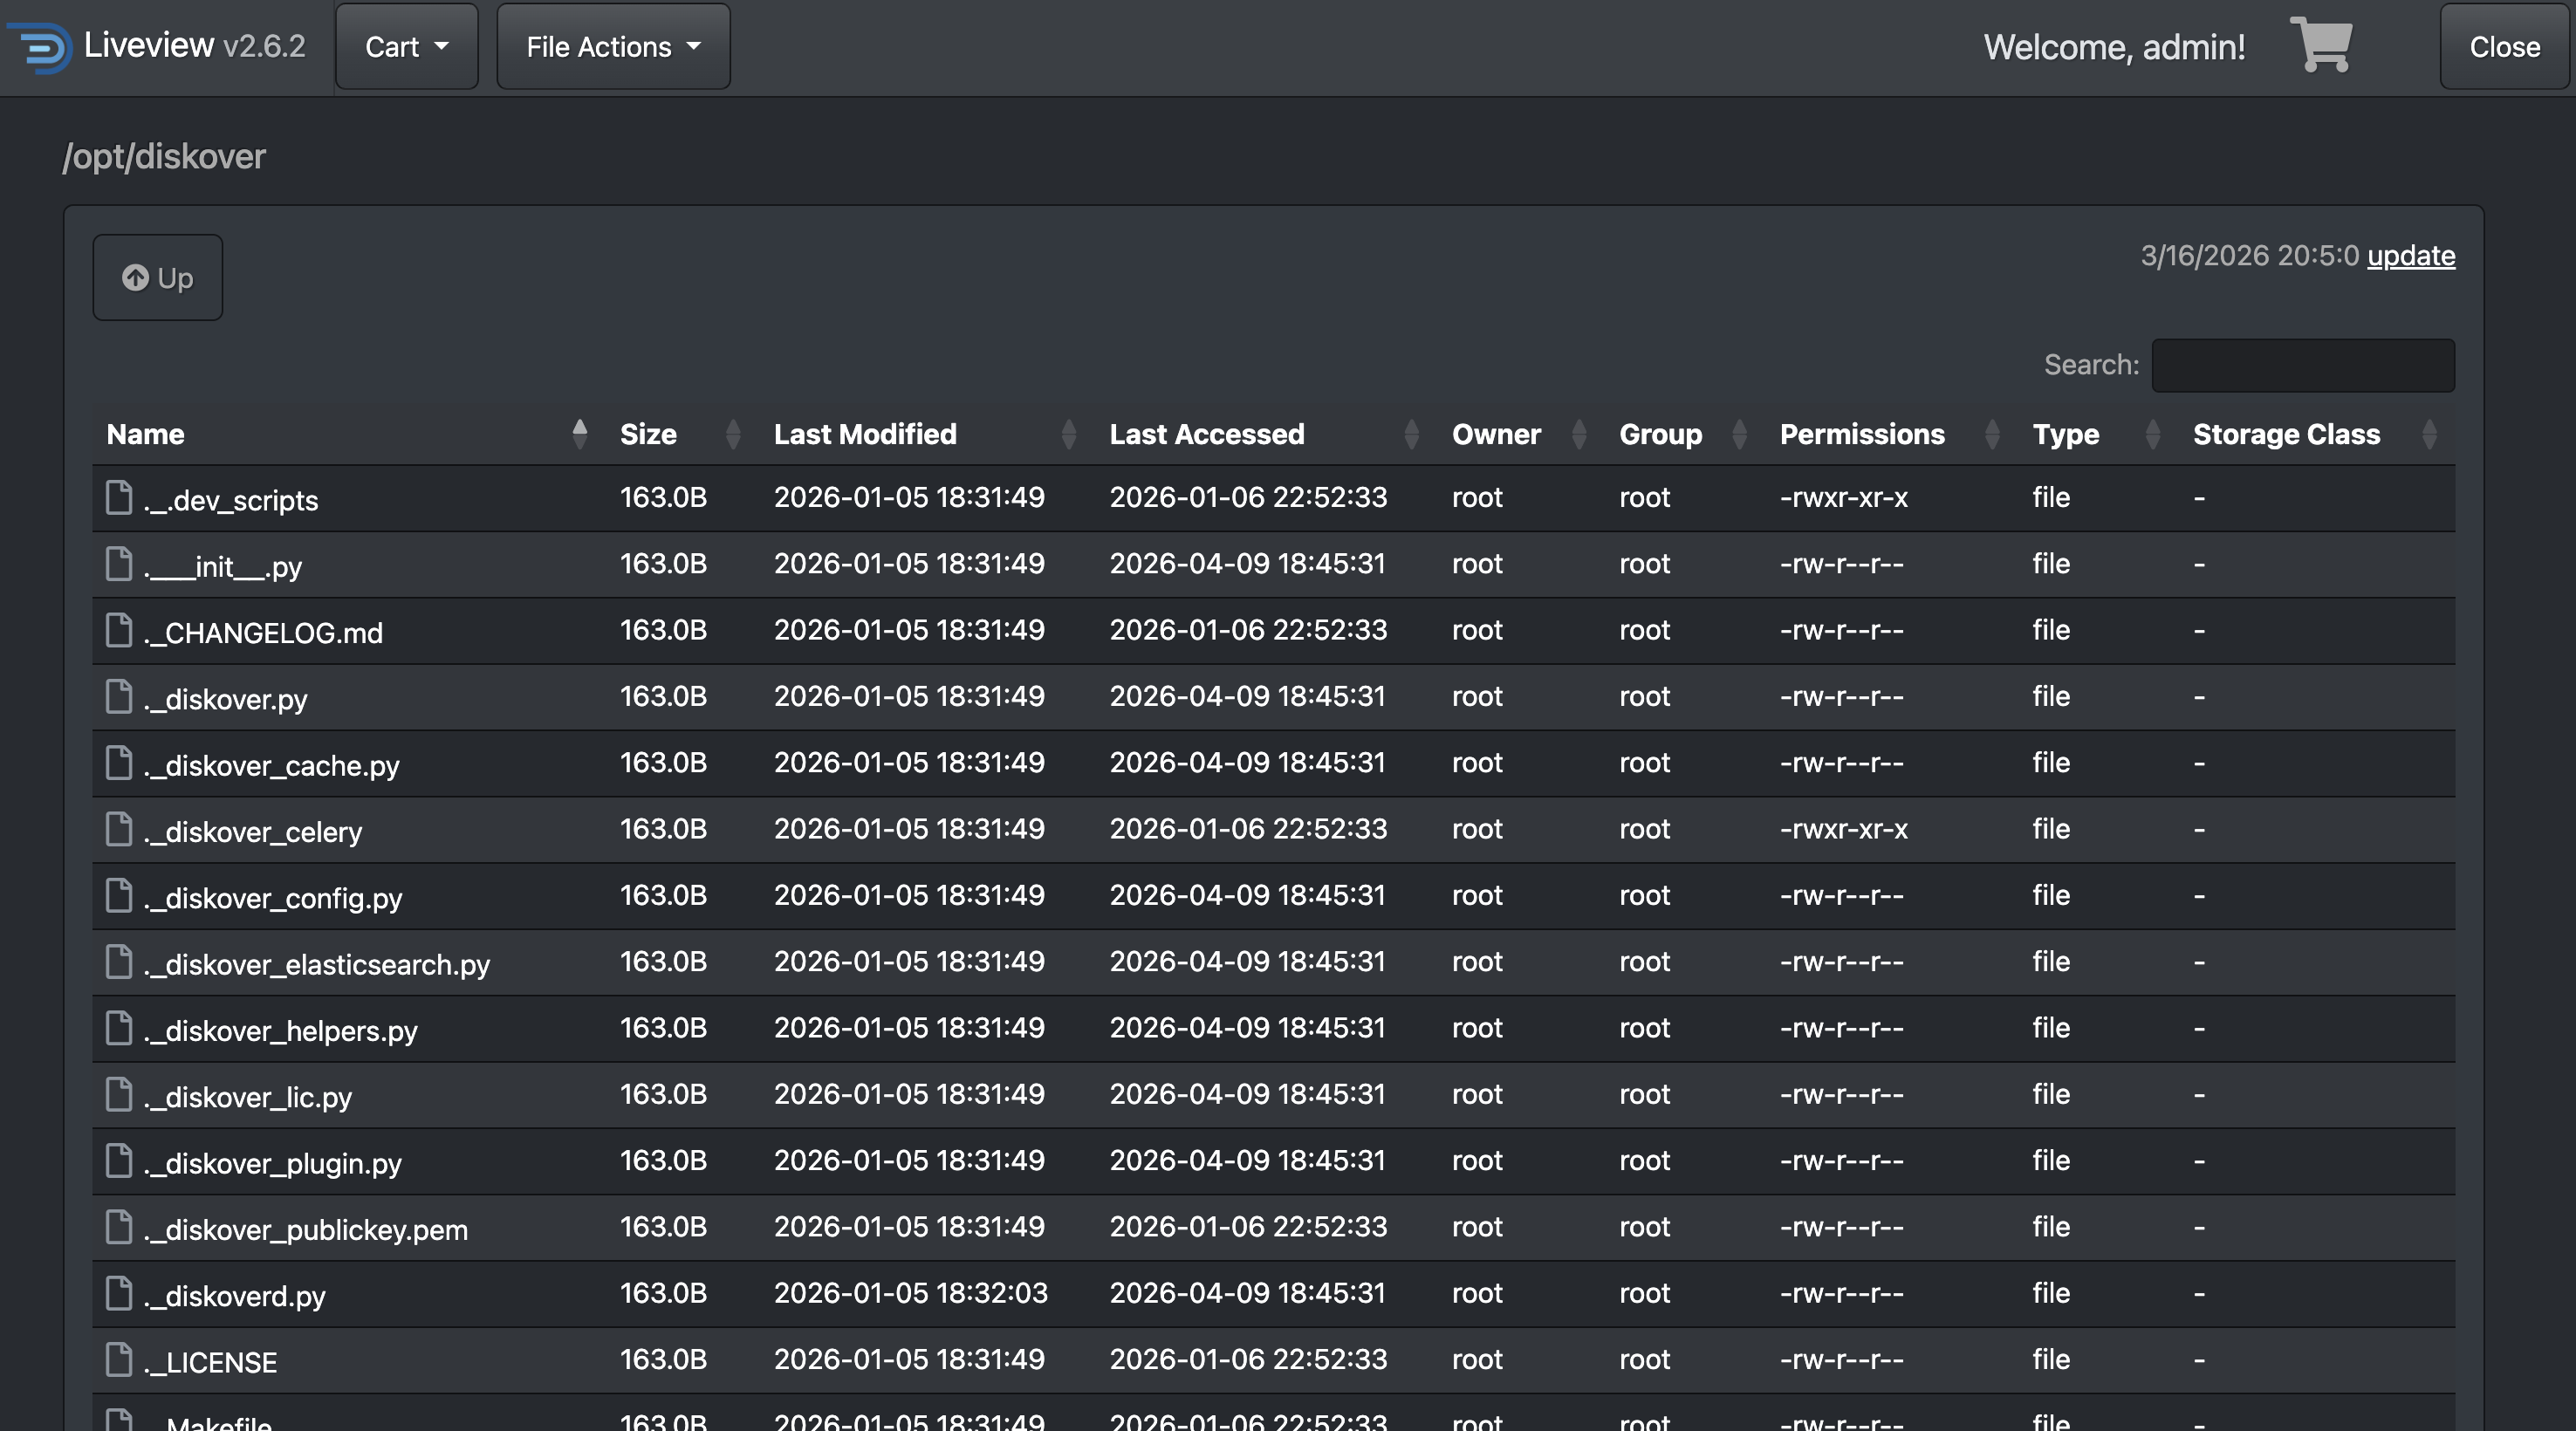
Task: Click the Last Modified column header
Action: click(x=865, y=434)
